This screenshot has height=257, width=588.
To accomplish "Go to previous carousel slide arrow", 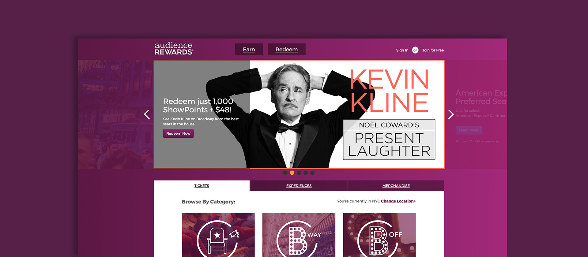I will tap(147, 114).
